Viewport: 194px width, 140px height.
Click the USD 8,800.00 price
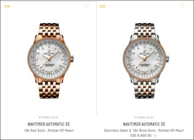click(x=141, y=135)
